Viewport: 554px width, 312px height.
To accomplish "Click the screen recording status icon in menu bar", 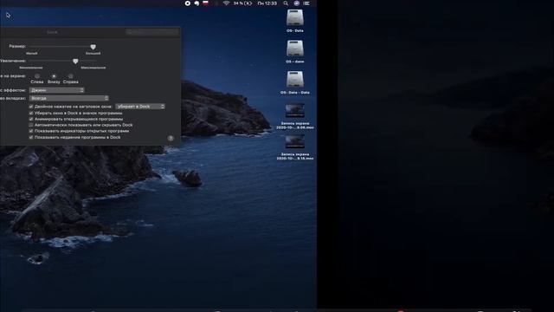I will [x=188, y=3].
